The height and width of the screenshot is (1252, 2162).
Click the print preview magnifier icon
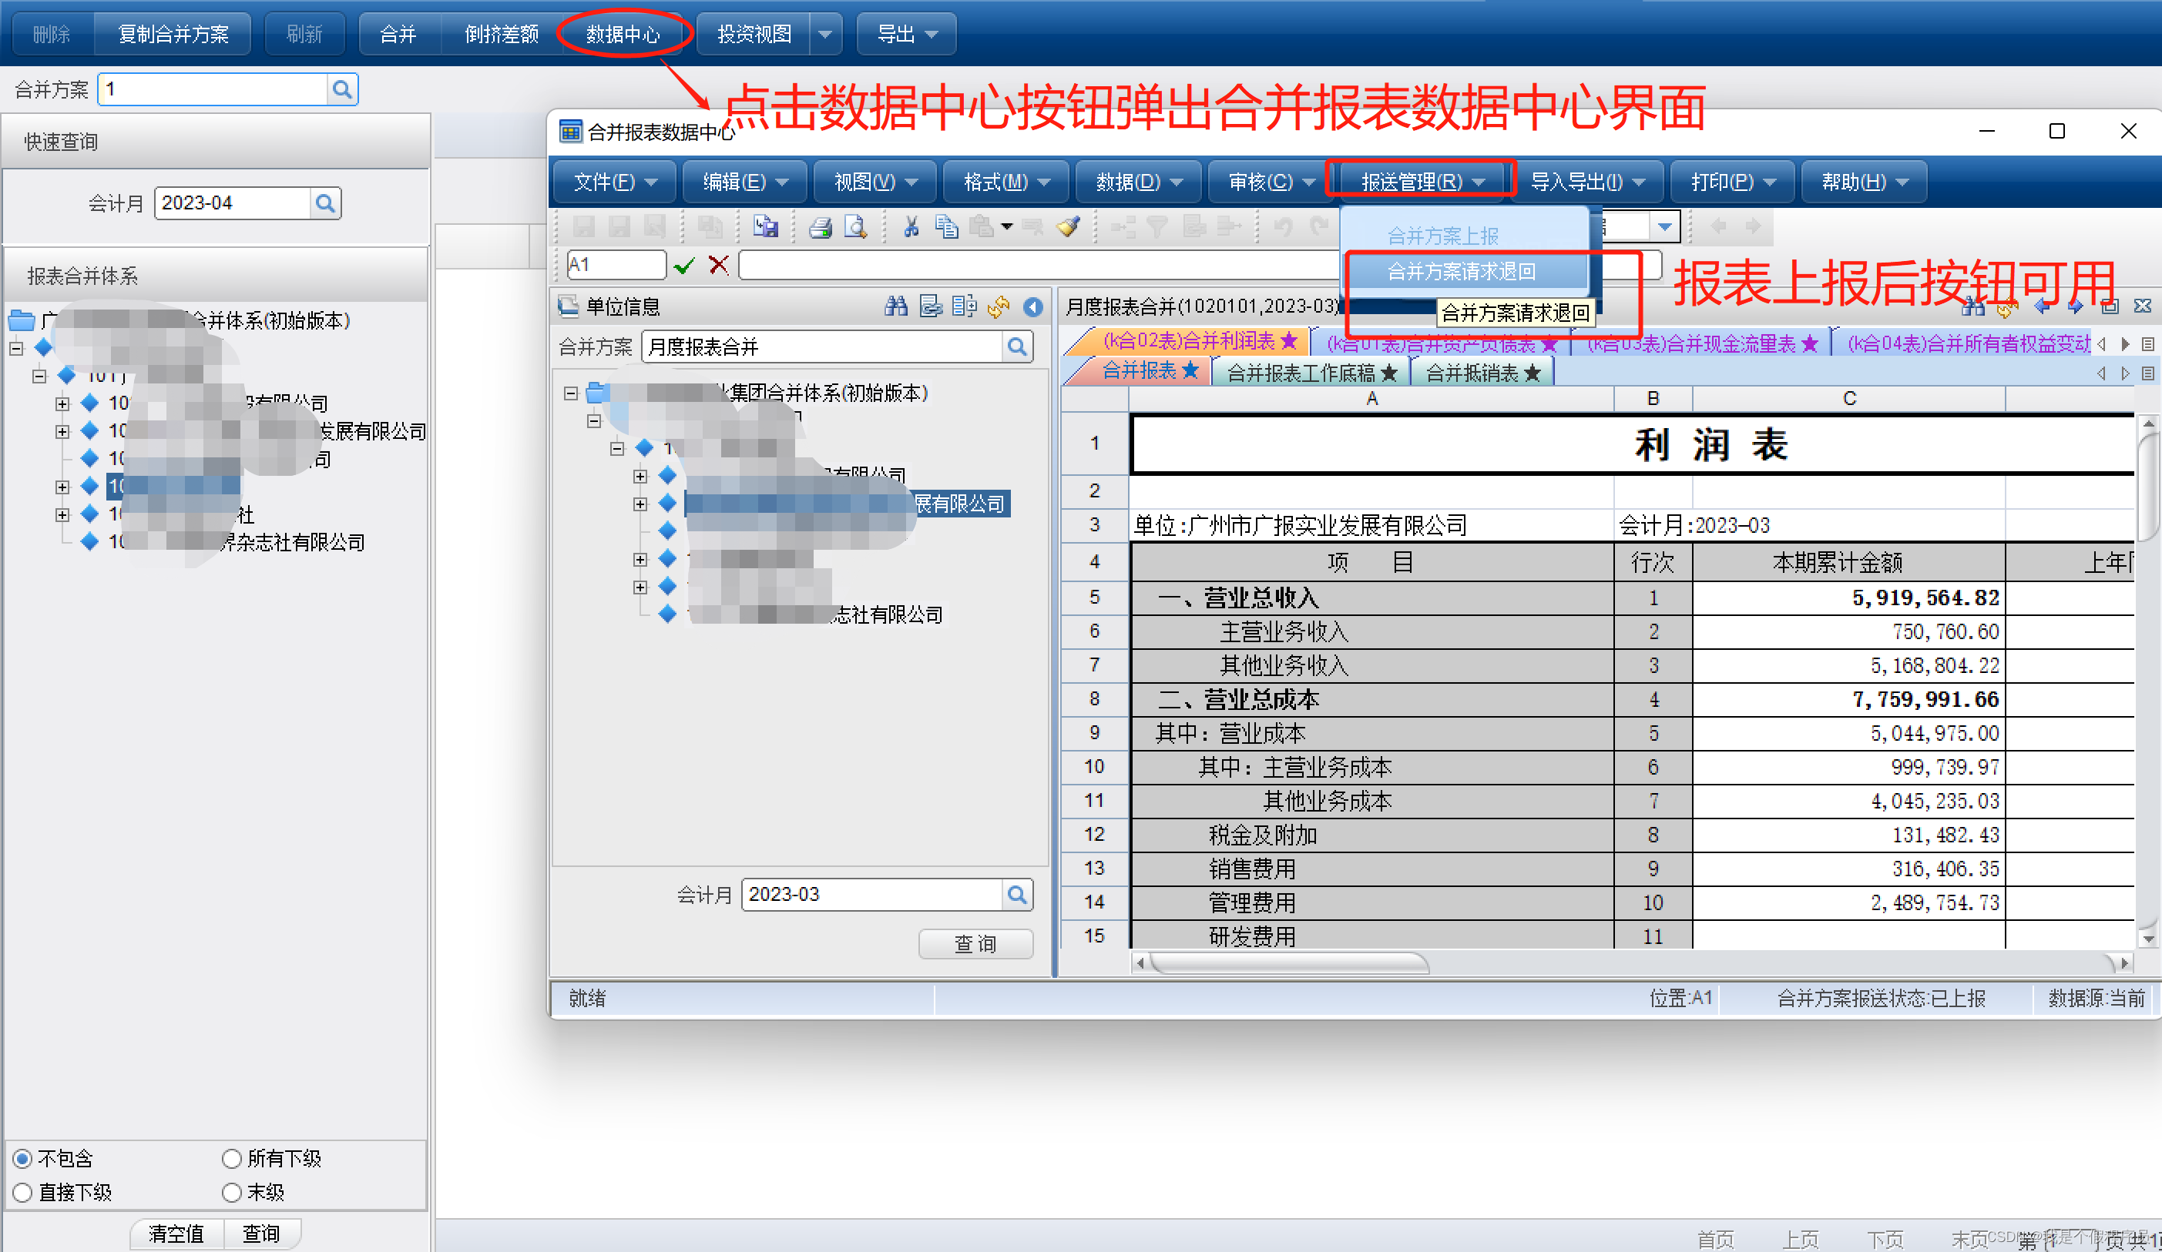coord(855,227)
